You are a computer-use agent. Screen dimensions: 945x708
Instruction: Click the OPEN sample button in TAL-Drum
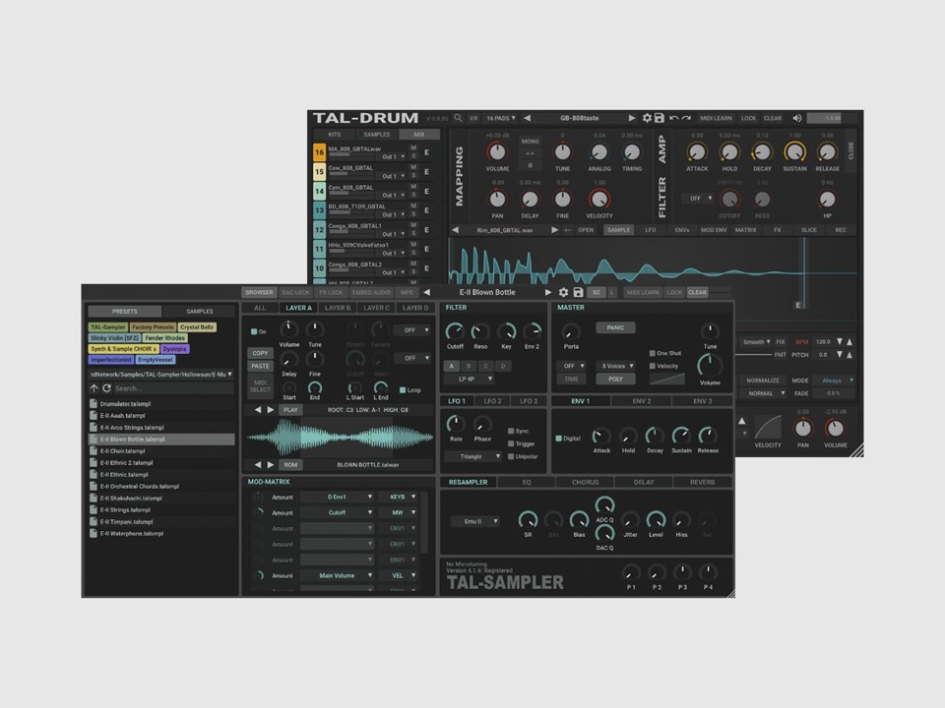tap(586, 230)
